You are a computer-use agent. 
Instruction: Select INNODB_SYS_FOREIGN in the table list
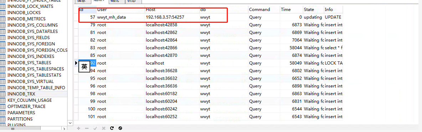(31, 44)
